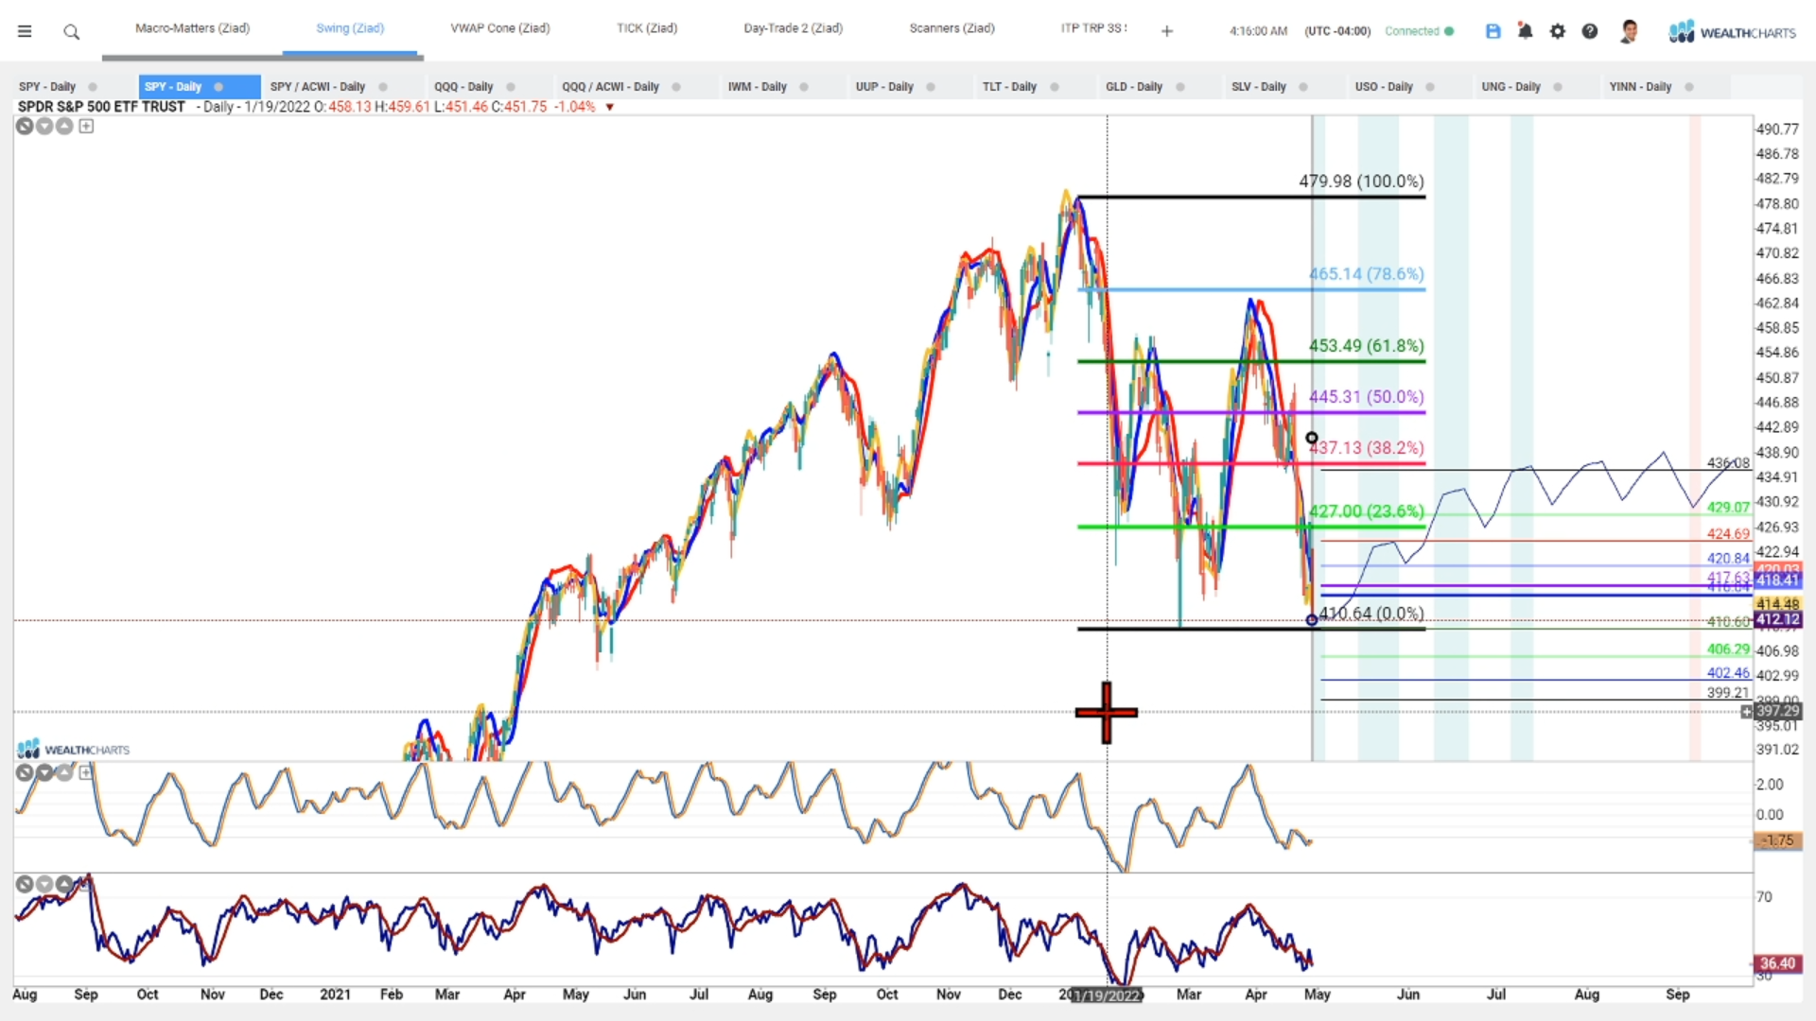Move the middle oscillator pane up

tap(64, 772)
